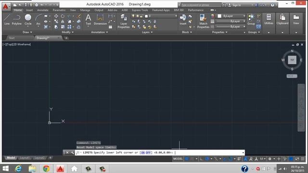308x173 pixels.
Task: Click the ON option in command line
Action: click(143, 152)
